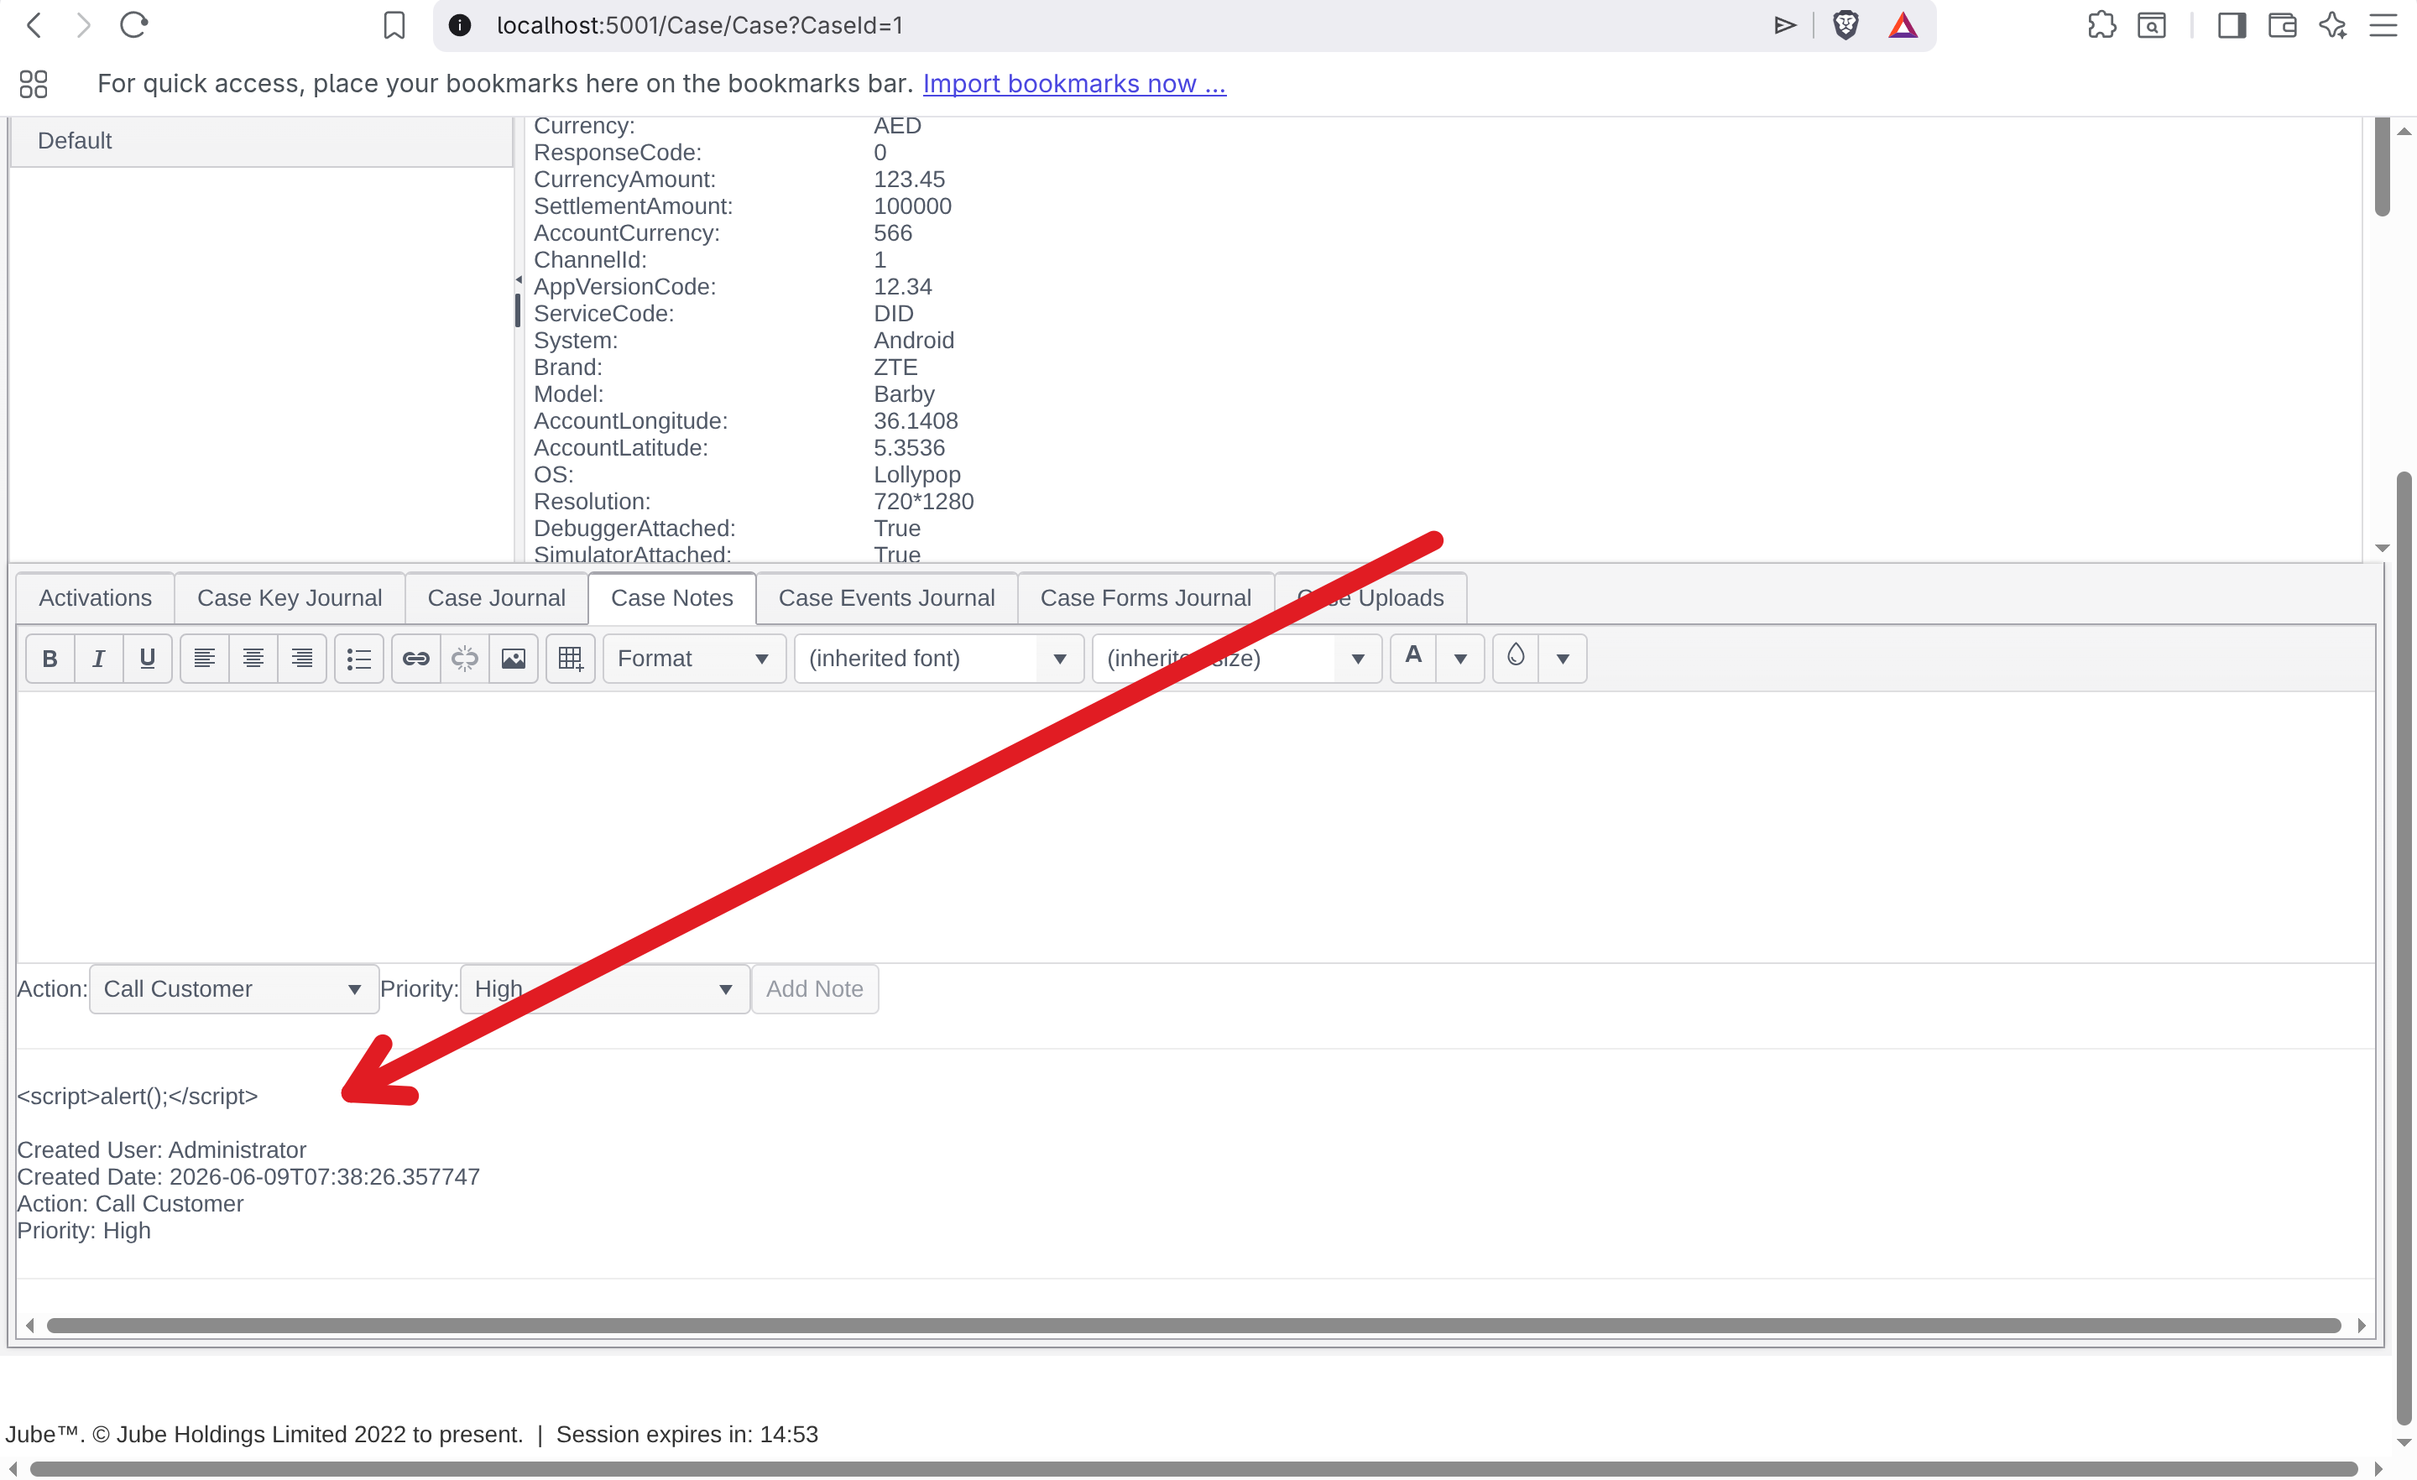Toggle bold formatting in notes editor

[50, 658]
